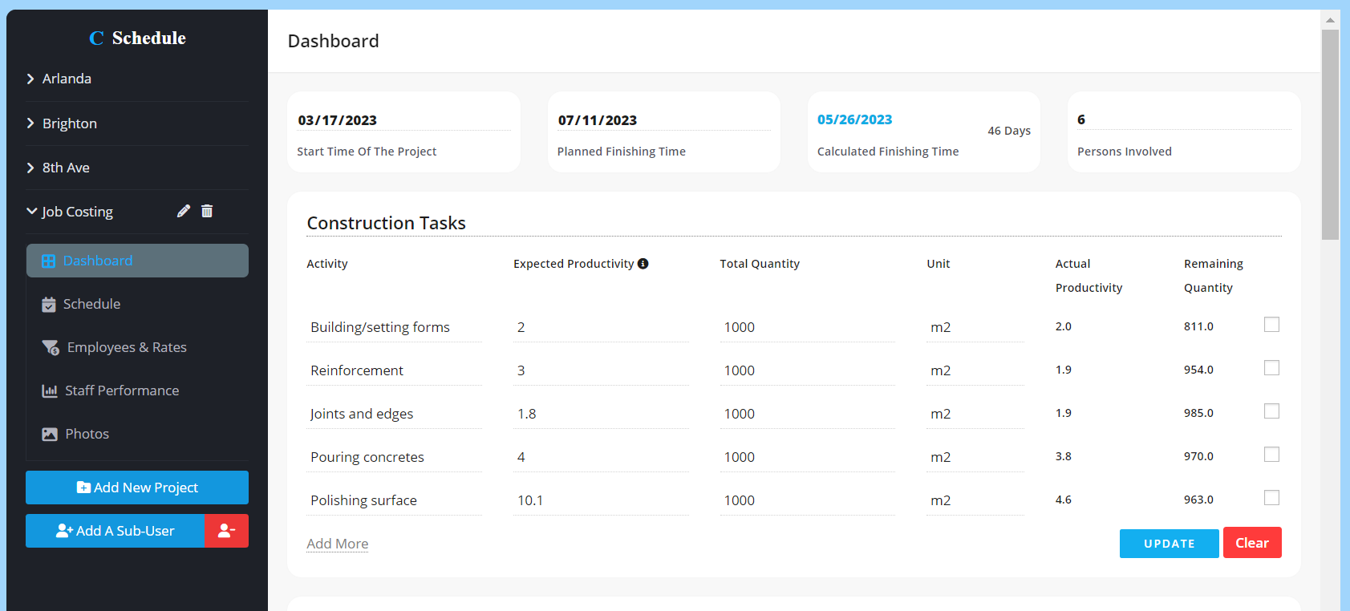Click the Schedule calendar icon in sidebar
Image resolution: width=1350 pixels, height=611 pixels.
[49, 305]
